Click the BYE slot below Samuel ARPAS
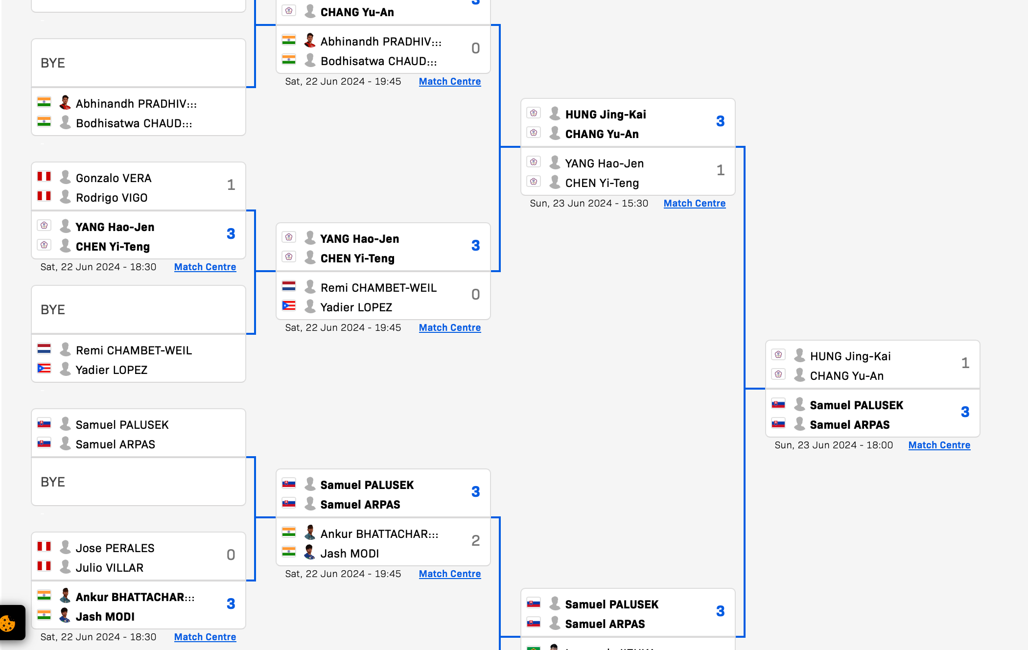 [139, 482]
